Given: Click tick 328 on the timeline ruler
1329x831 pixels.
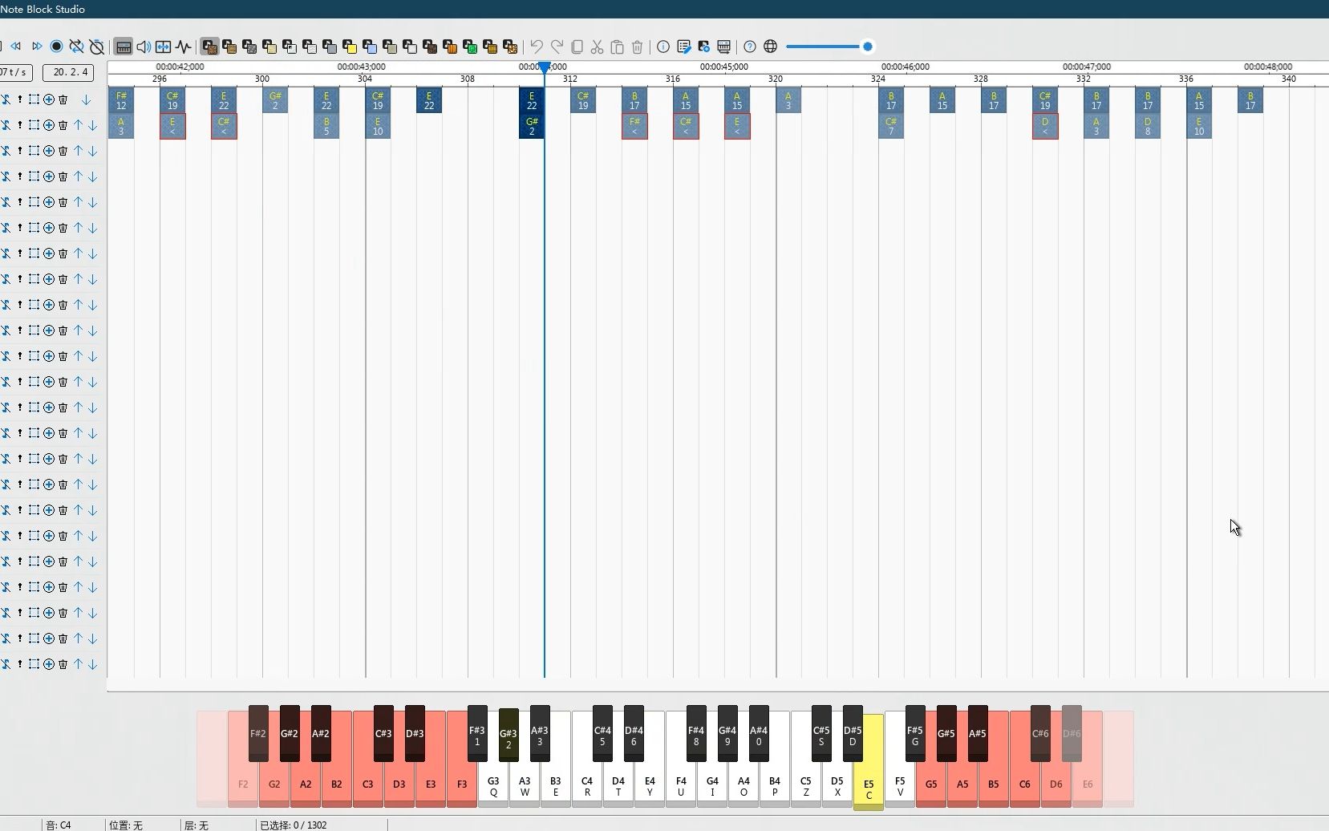Looking at the screenshot, I should 981,79.
